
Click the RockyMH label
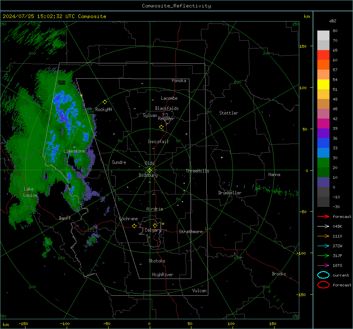(x=104, y=110)
